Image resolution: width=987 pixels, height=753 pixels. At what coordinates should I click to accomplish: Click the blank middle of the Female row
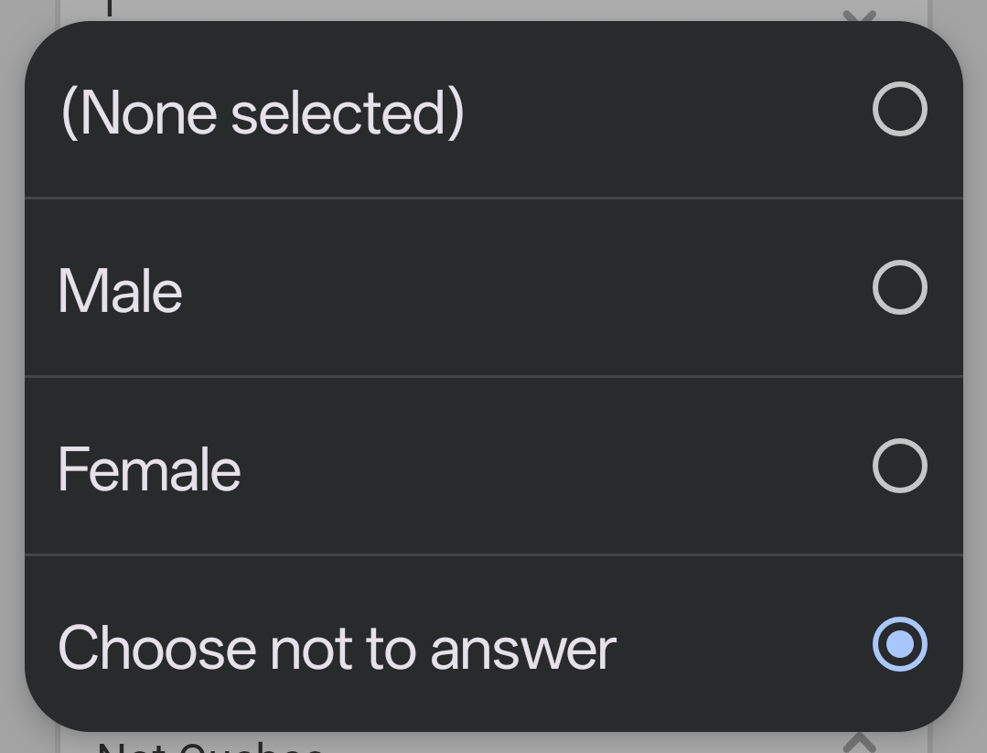point(549,467)
